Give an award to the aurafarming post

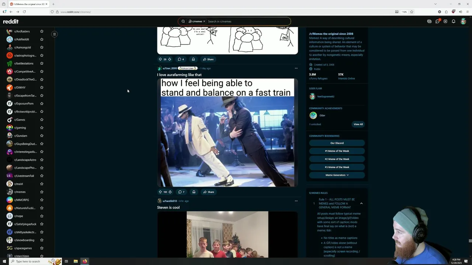(194, 192)
